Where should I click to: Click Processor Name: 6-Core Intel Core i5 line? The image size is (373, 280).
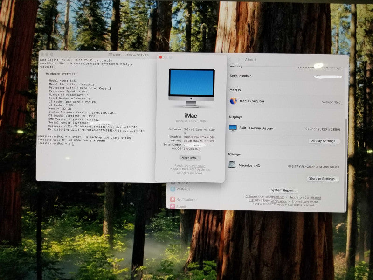[x=80, y=88]
